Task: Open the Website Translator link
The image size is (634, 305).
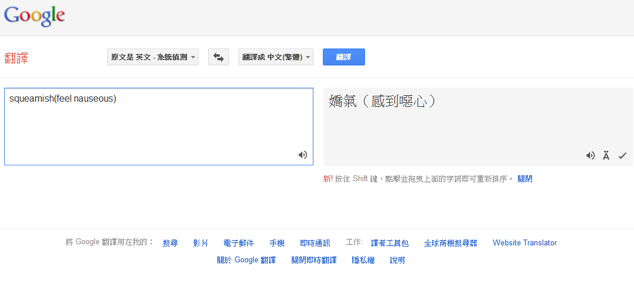Action: [525, 243]
